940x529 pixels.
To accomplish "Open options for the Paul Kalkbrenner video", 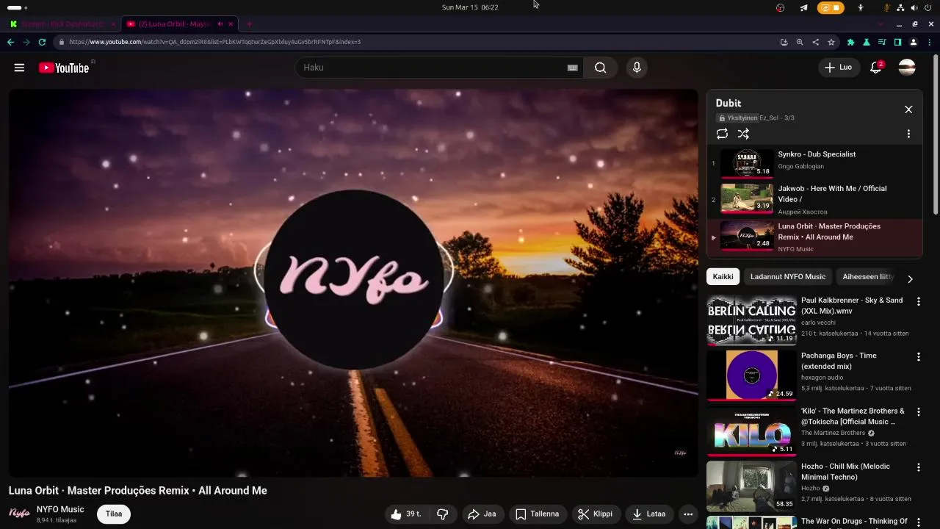I will [x=918, y=301].
